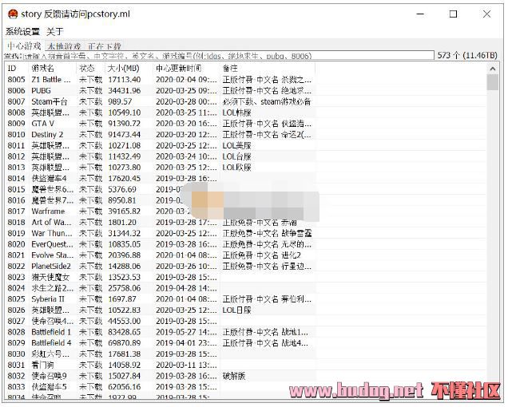Select the Battlefield 1 game name
Image resolution: width=508 pixels, height=407 pixels.
(x=51, y=332)
